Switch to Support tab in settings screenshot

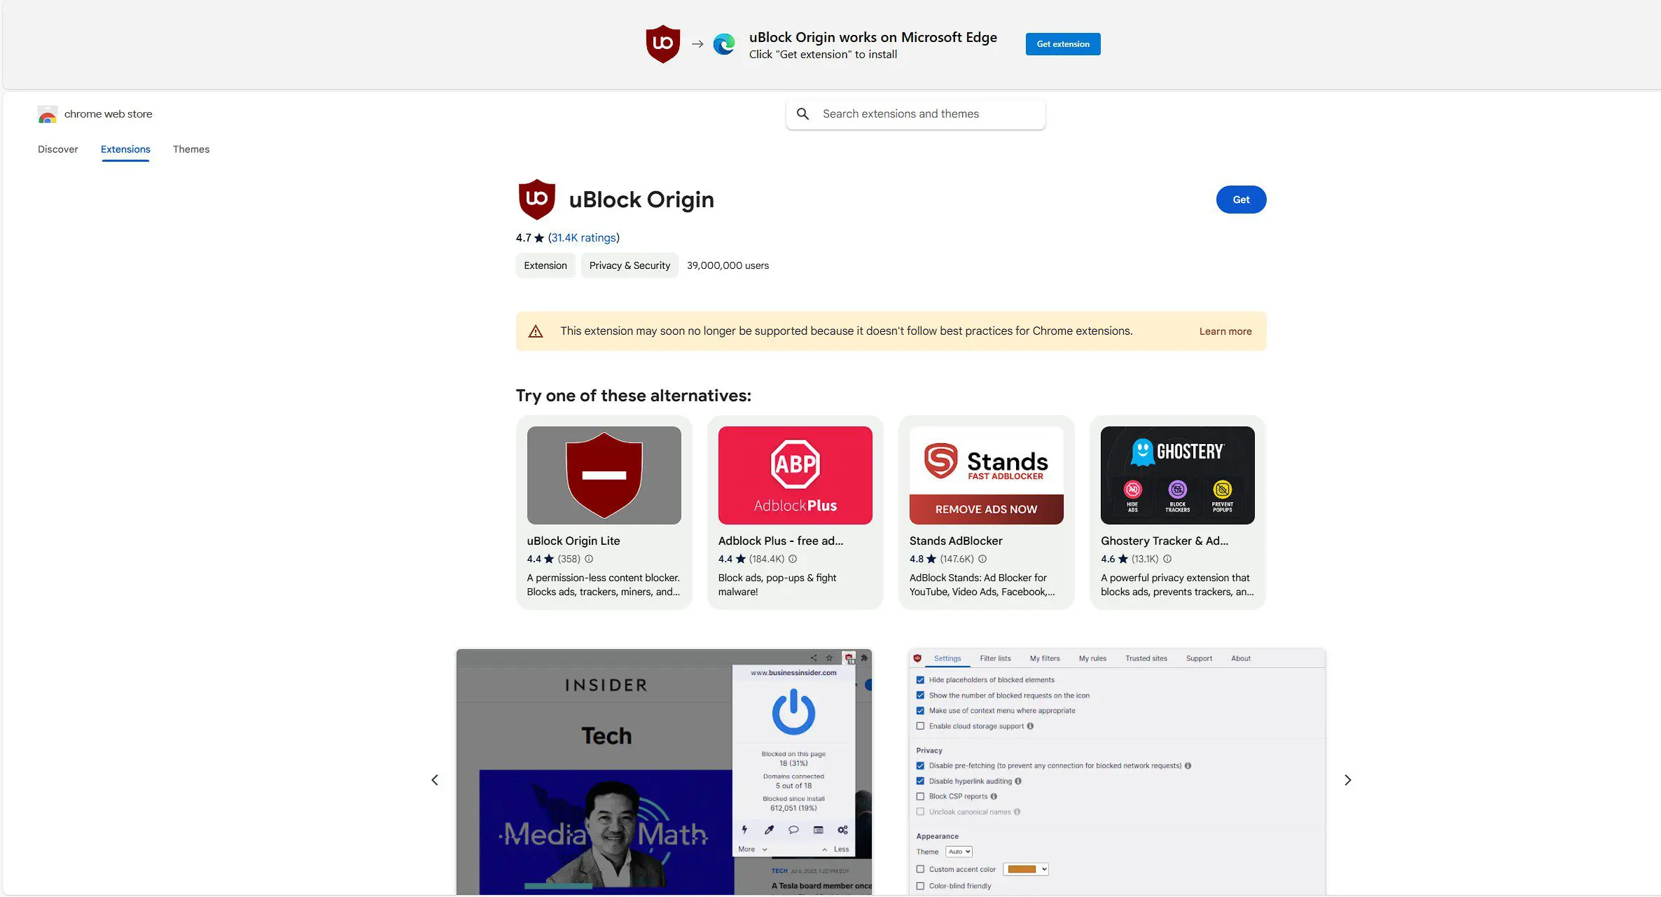[1199, 659]
